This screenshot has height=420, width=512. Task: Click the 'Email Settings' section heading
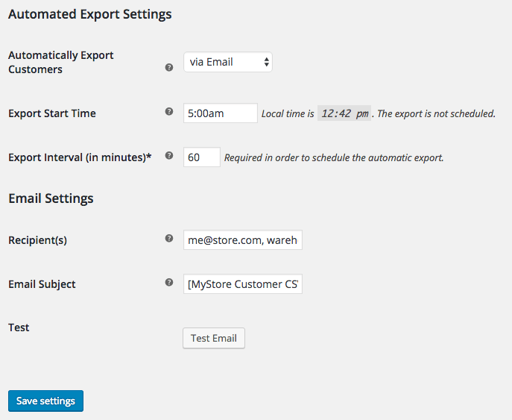51,198
